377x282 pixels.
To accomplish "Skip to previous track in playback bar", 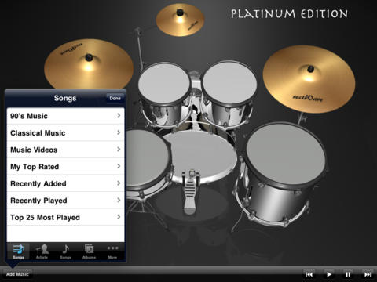I will (309, 274).
